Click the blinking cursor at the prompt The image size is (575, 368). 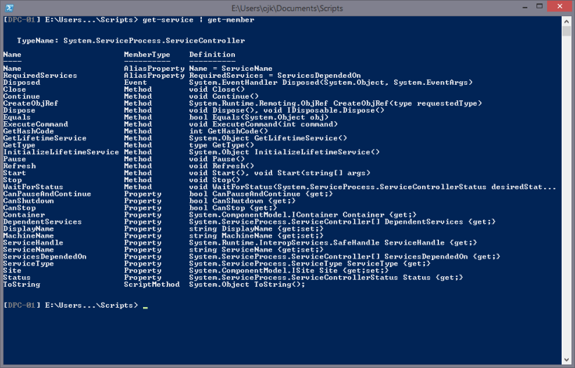pos(145,306)
